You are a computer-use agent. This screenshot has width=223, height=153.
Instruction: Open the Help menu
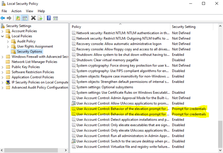(41, 11)
